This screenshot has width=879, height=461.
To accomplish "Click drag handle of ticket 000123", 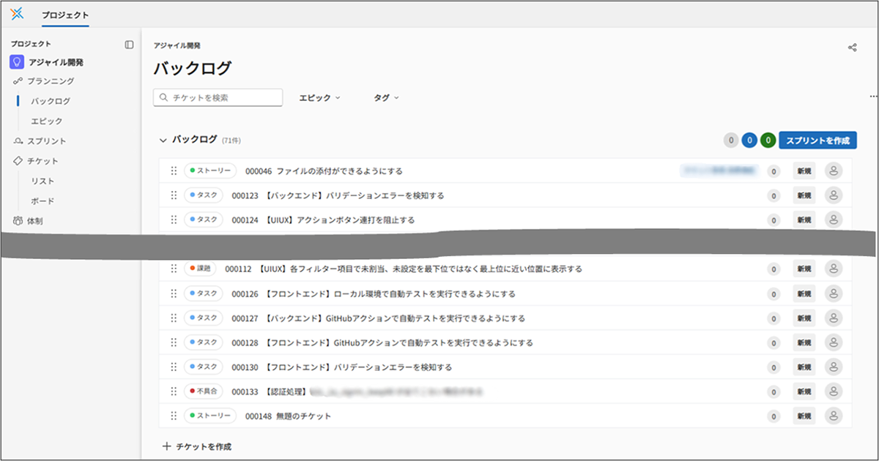I will click(x=174, y=195).
